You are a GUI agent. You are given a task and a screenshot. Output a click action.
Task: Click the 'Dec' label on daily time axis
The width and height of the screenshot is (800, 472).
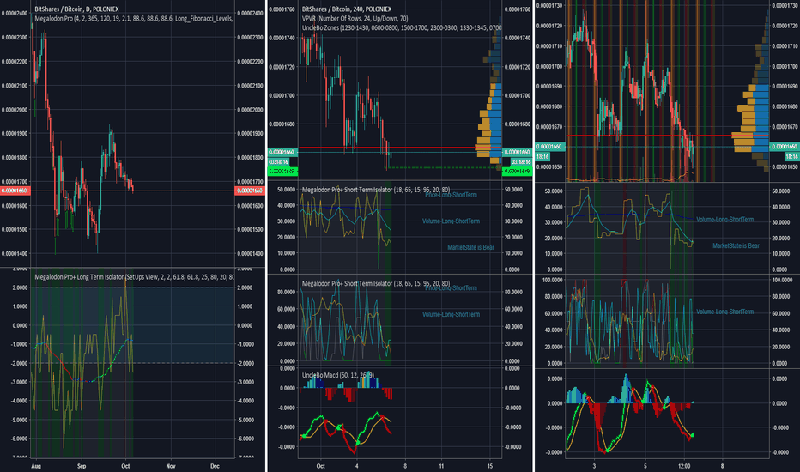pos(215,466)
